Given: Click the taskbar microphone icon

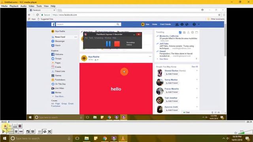Looking at the screenshot, I should coord(69,138).
